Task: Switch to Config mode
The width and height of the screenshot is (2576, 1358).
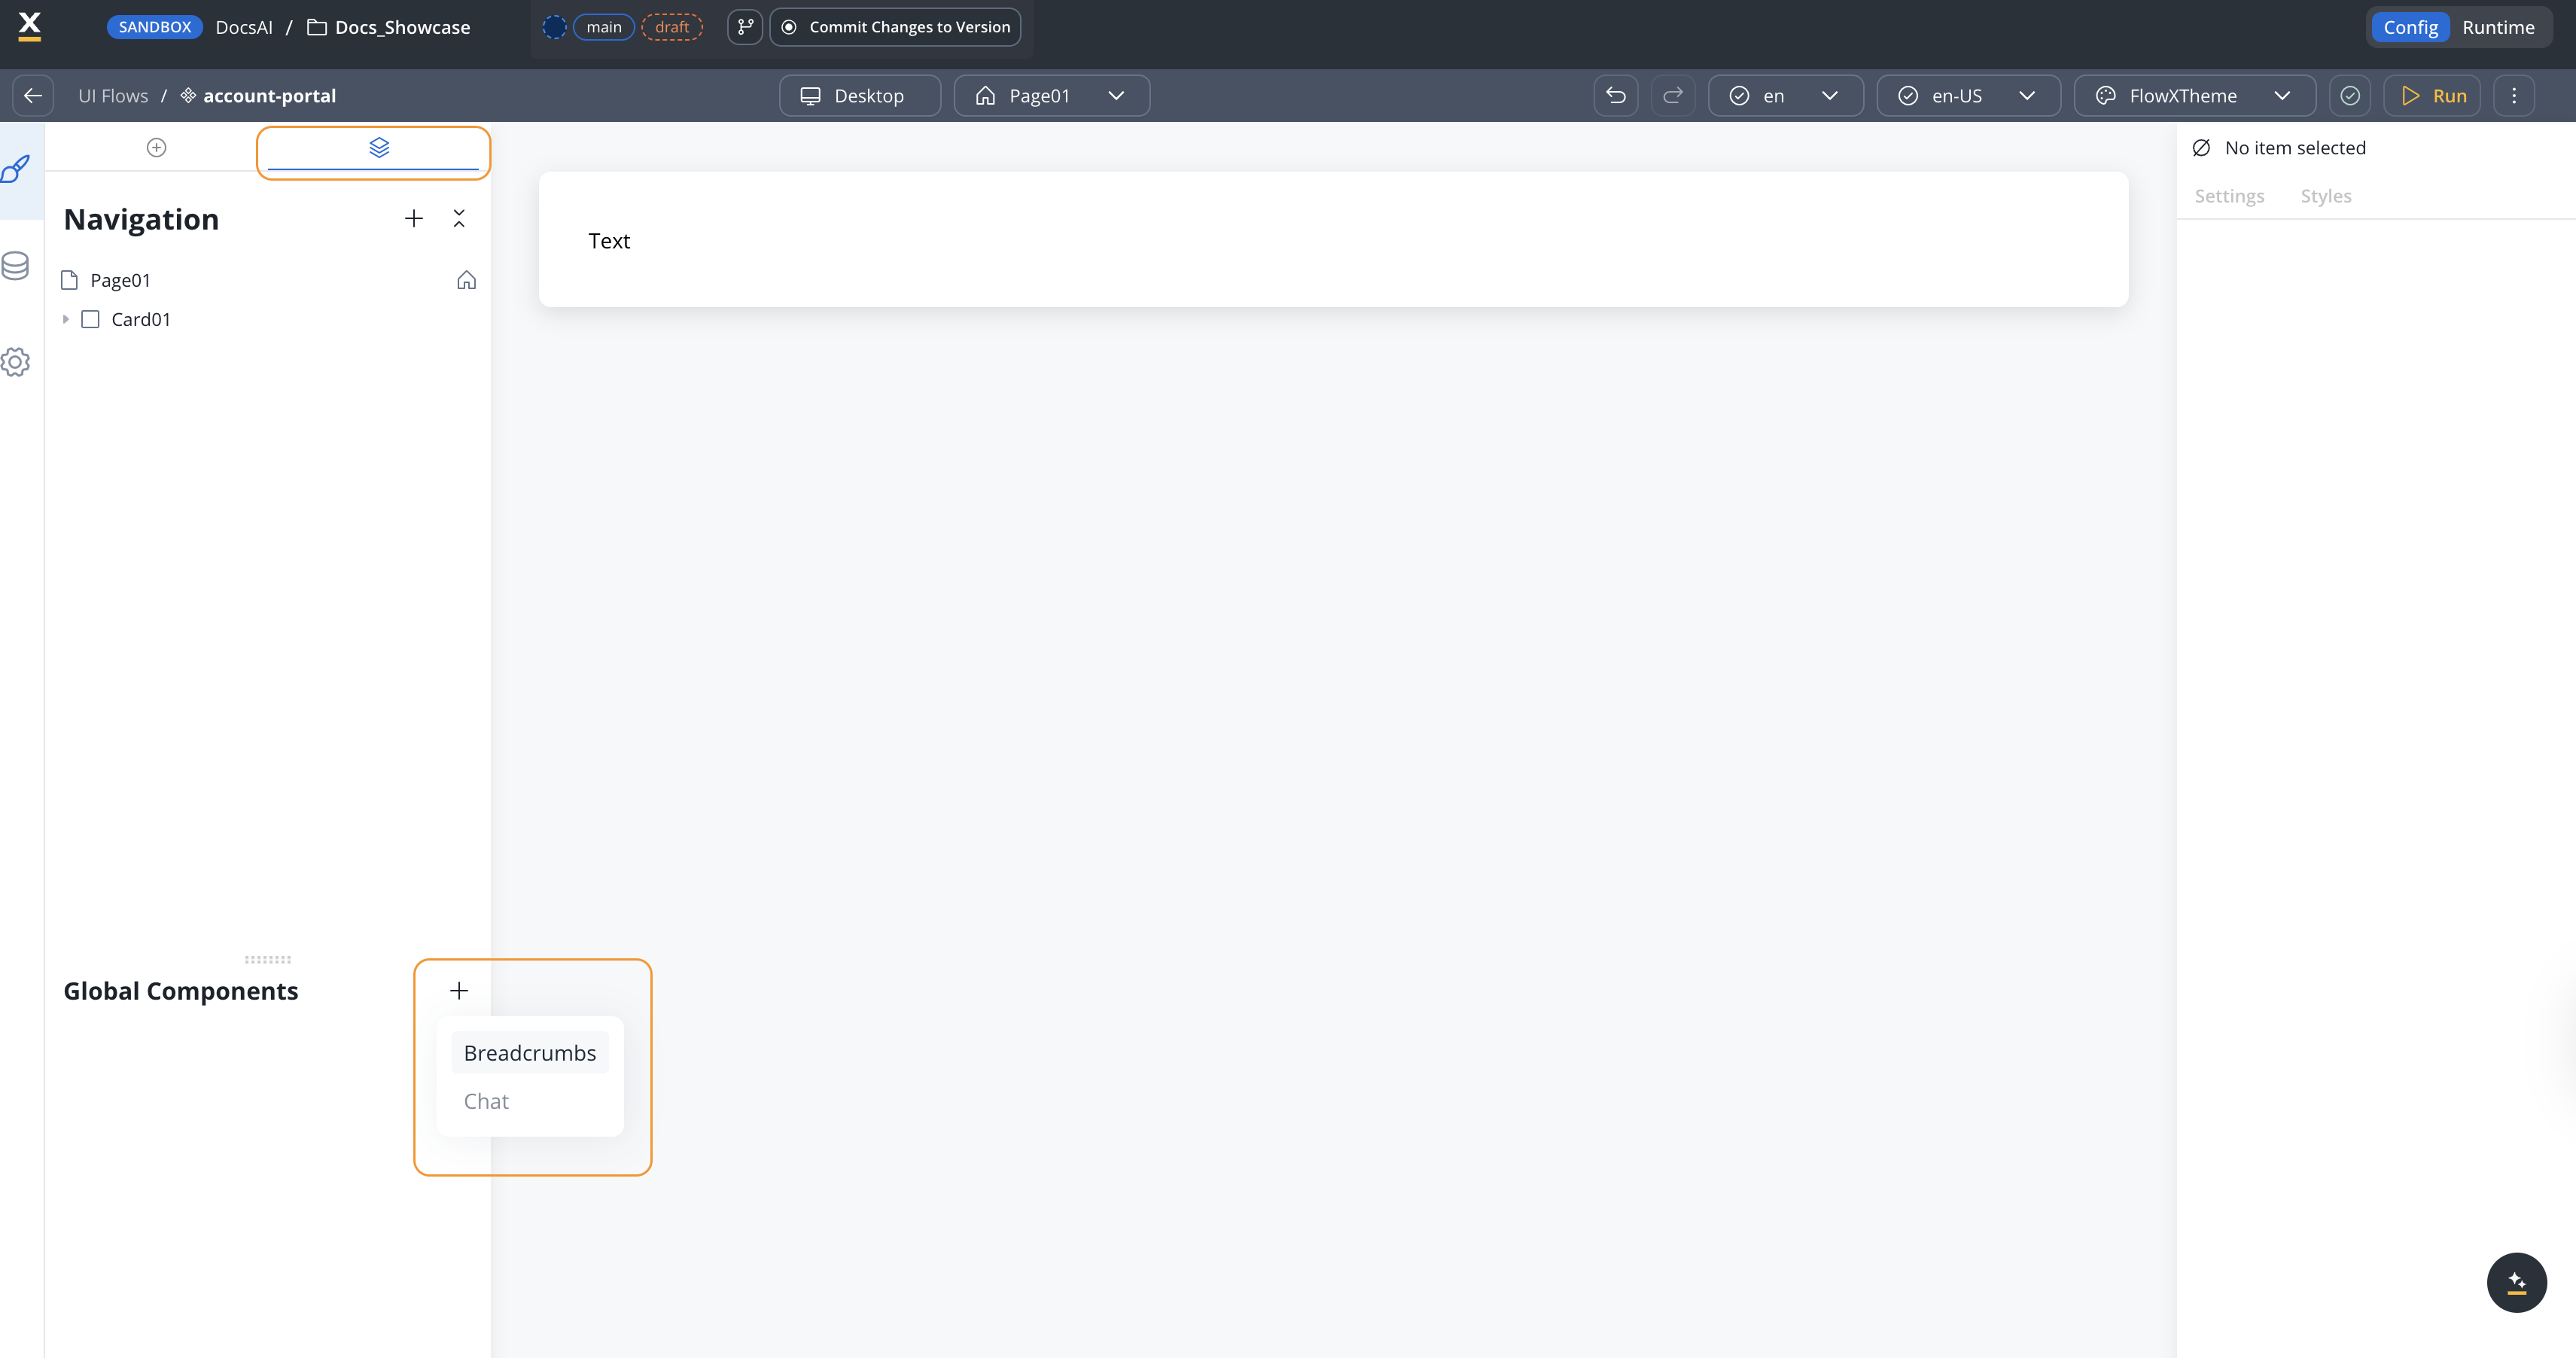Action: (2410, 27)
